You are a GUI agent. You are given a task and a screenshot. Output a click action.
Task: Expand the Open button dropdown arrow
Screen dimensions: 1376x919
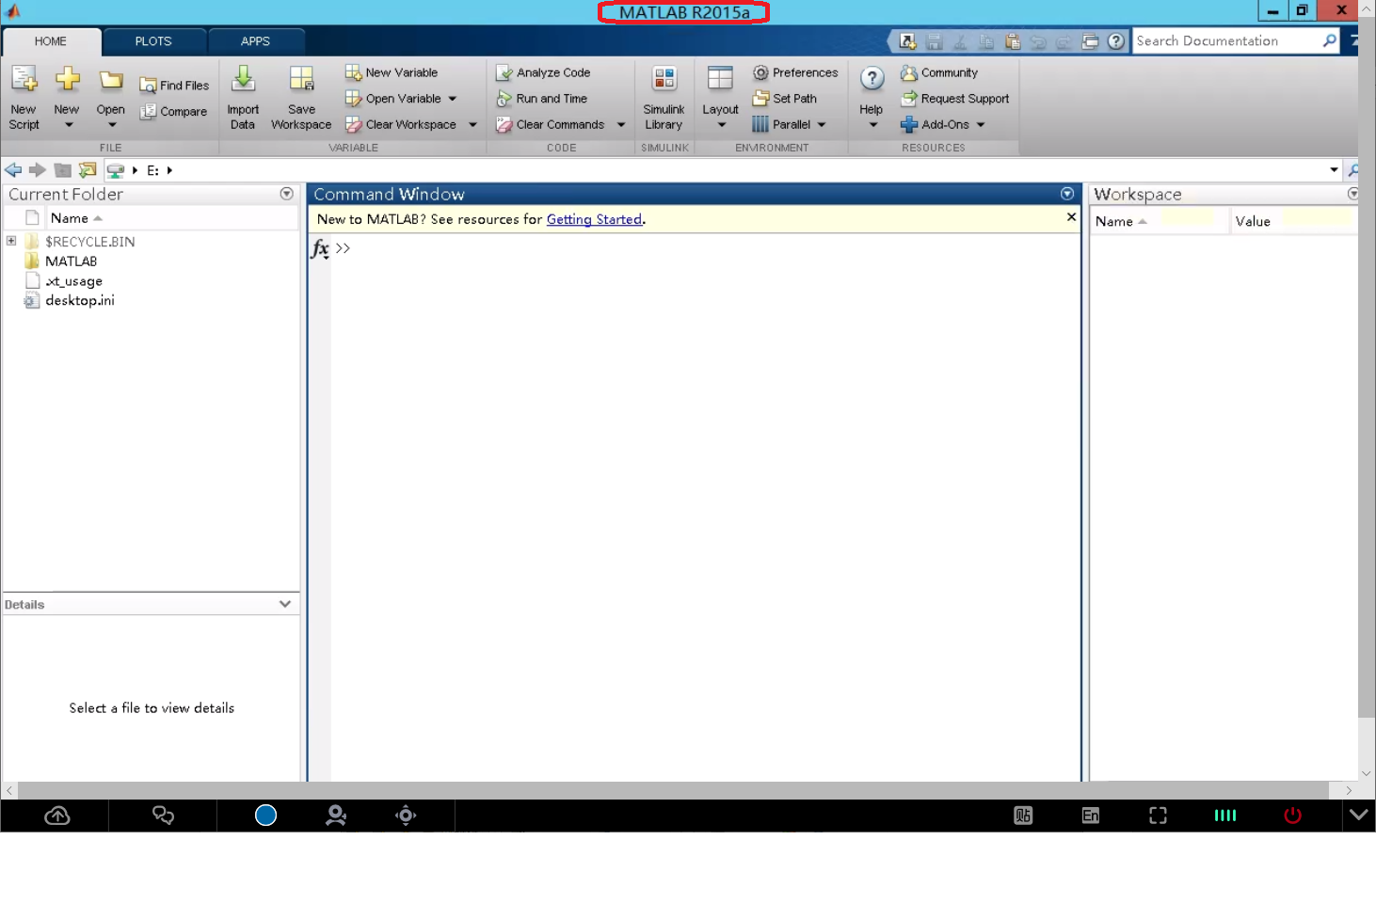pyautogui.click(x=111, y=125)
